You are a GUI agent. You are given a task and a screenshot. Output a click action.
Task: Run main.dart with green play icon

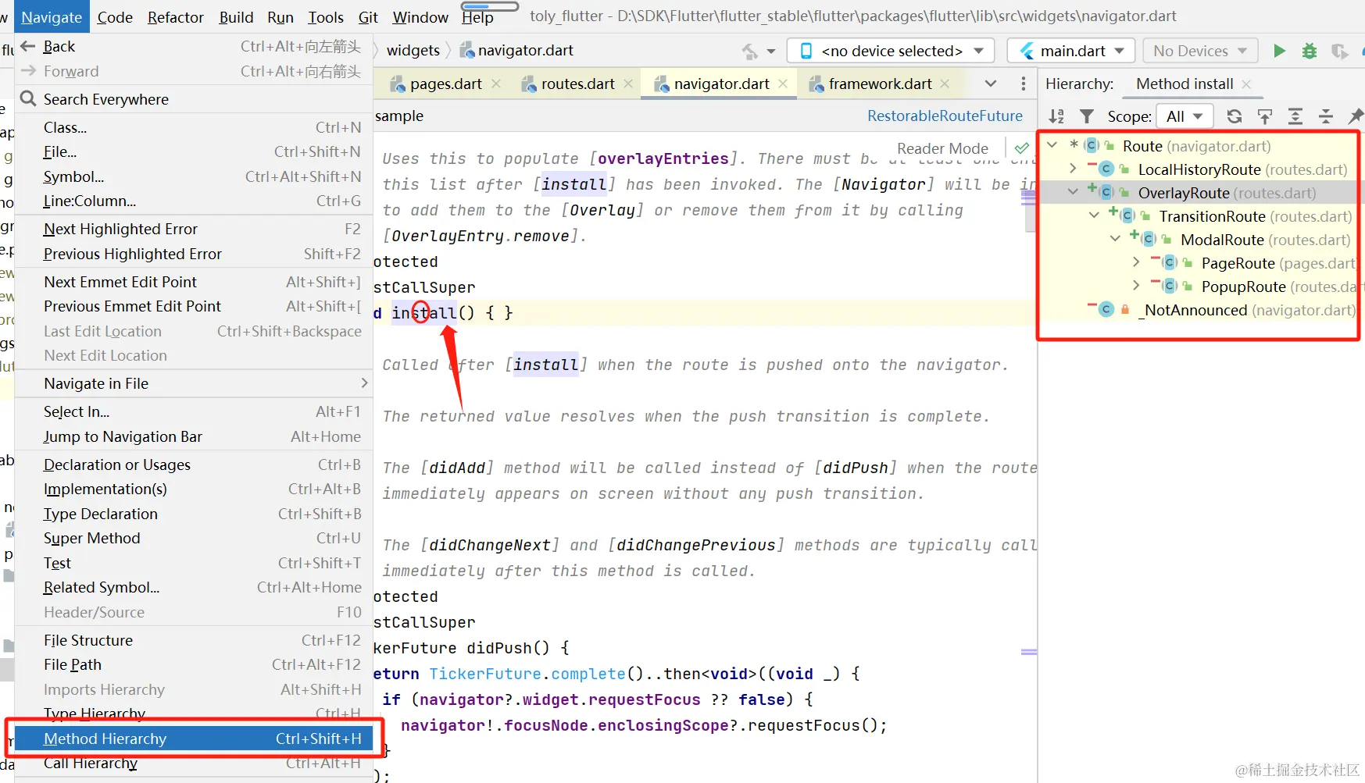click(x=1279, y=51)
